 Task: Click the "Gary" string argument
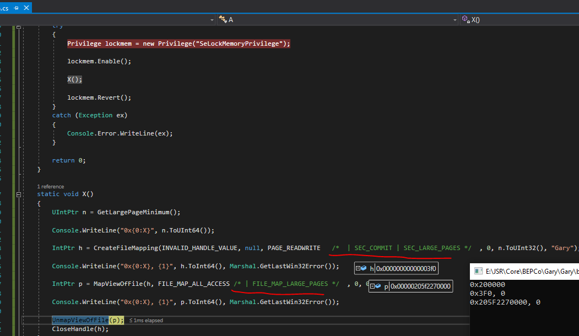[562, 248]
